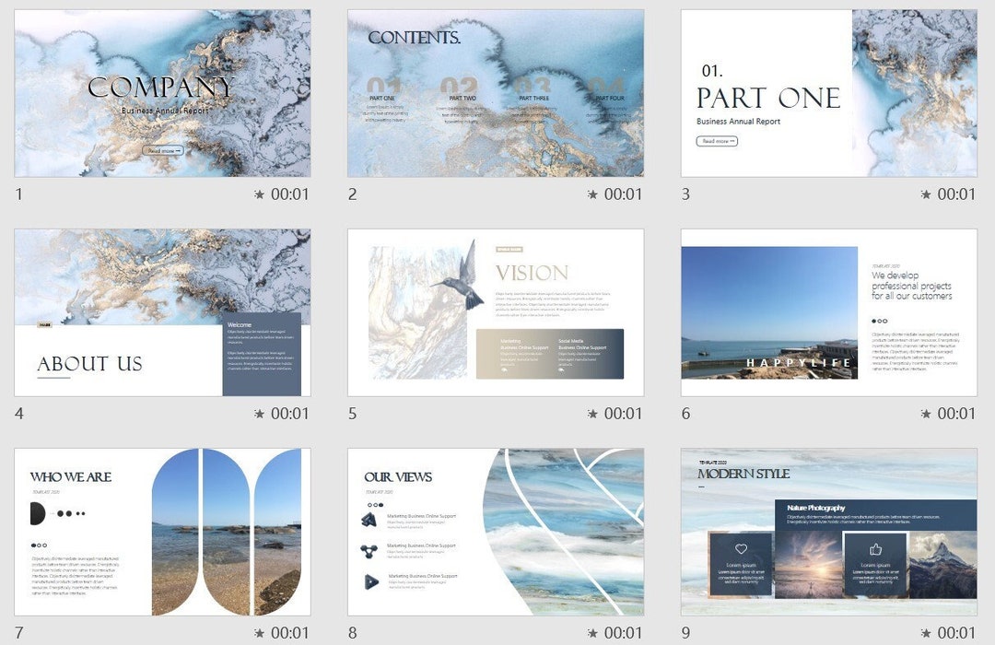The width and height of the screenshot is (995, 645).
Task: Select slide 5 VISION thumbnail
Action: pos(496,312)
